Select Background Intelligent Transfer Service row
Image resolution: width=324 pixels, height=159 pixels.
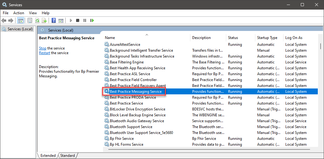210,50
